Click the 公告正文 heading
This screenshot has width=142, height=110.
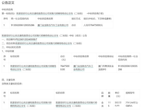click(x=8, y=3)
